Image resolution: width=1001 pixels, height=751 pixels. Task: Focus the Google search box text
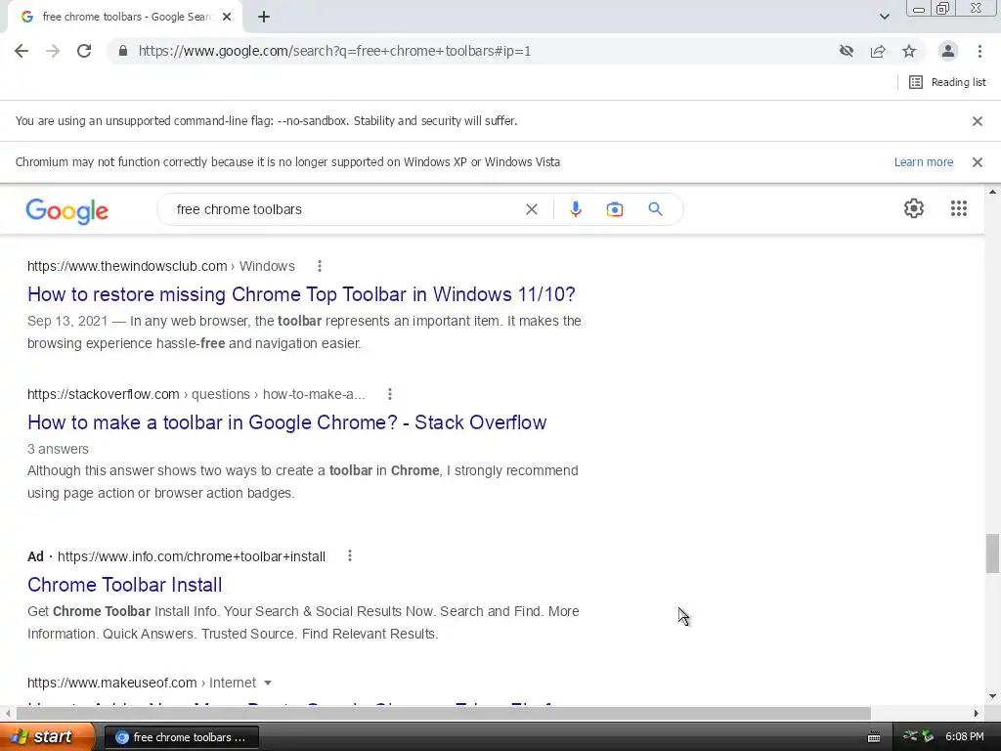[239, 209]
